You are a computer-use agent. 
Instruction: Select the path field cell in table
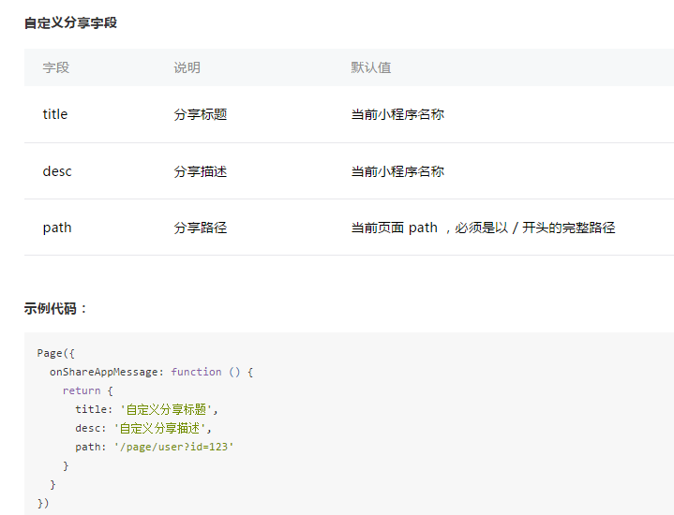pyautogui.click(x=57, y=228)
